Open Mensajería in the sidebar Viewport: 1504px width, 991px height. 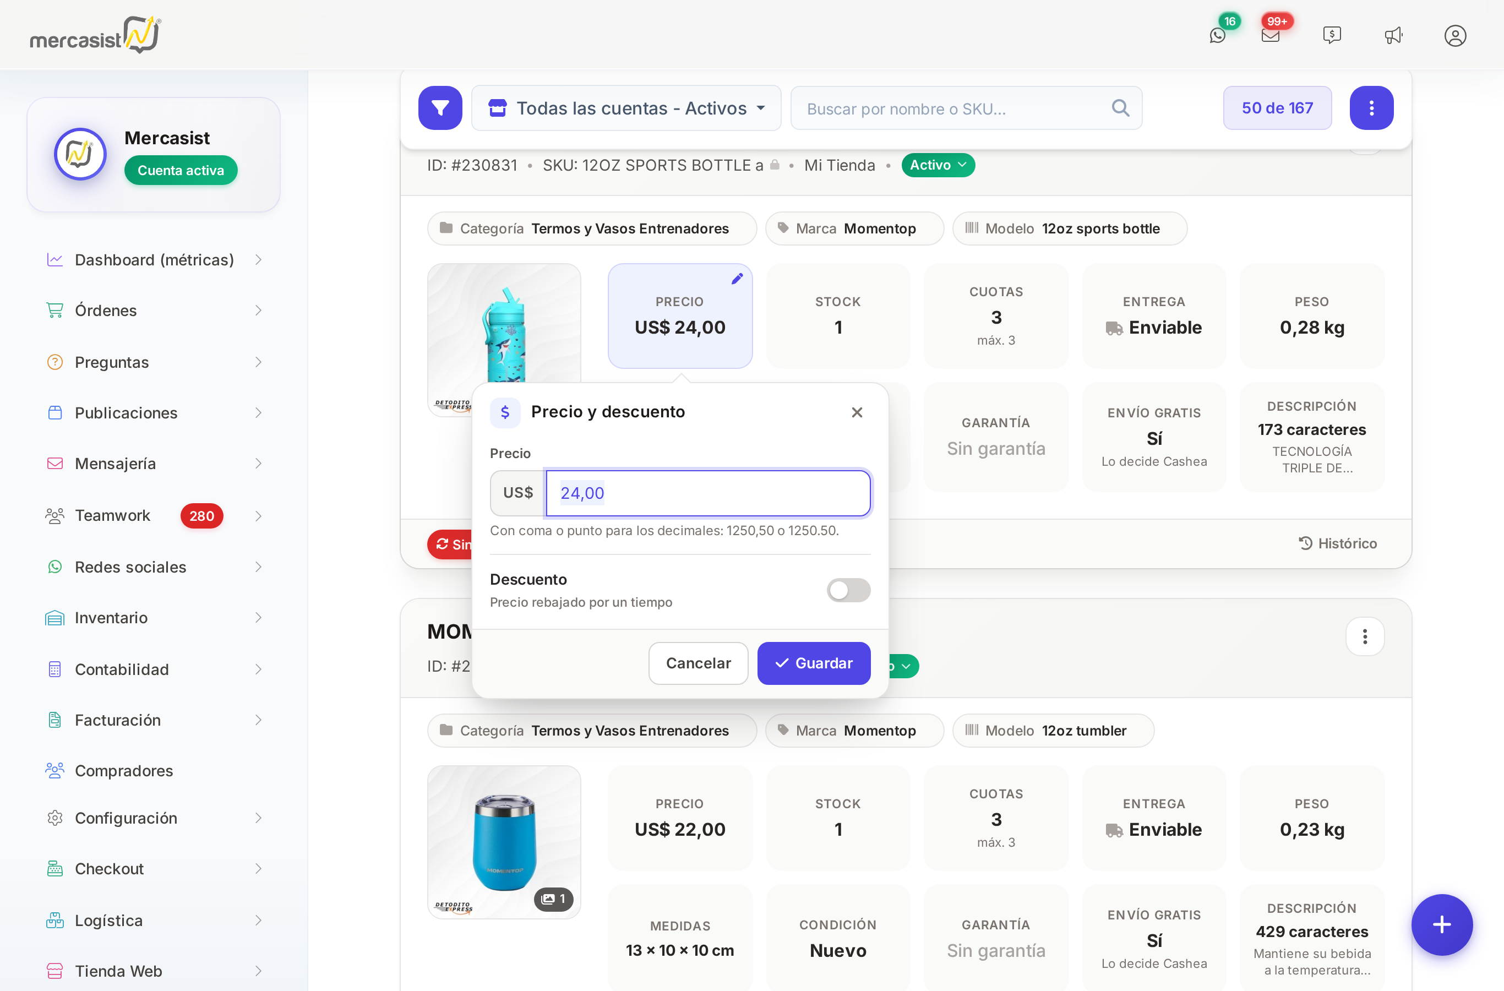tap(154, 463)
